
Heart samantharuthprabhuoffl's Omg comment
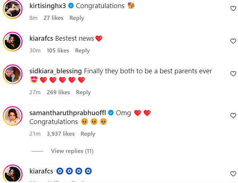click(x=233, y=116)
